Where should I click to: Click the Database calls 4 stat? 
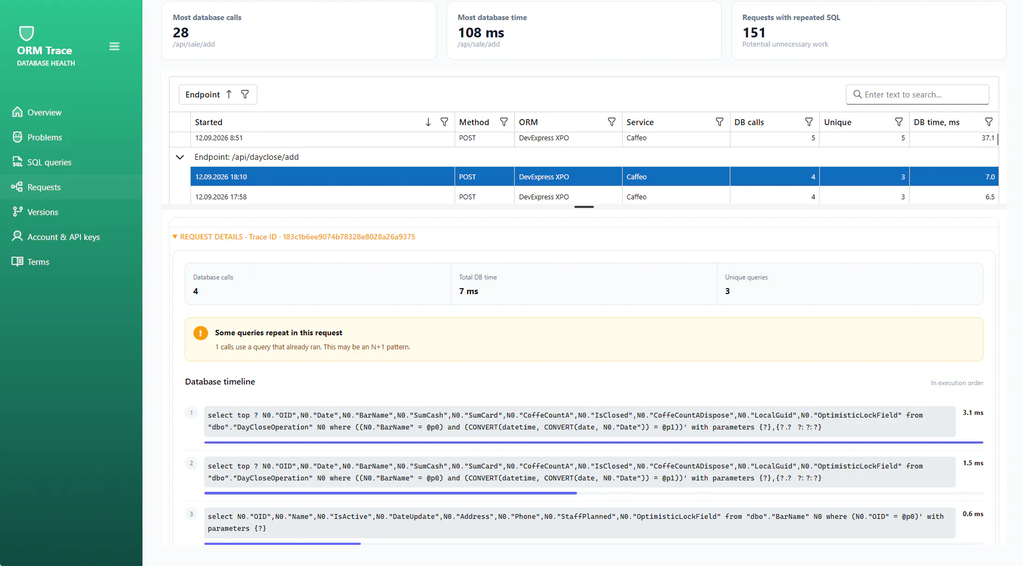point(318,284)
